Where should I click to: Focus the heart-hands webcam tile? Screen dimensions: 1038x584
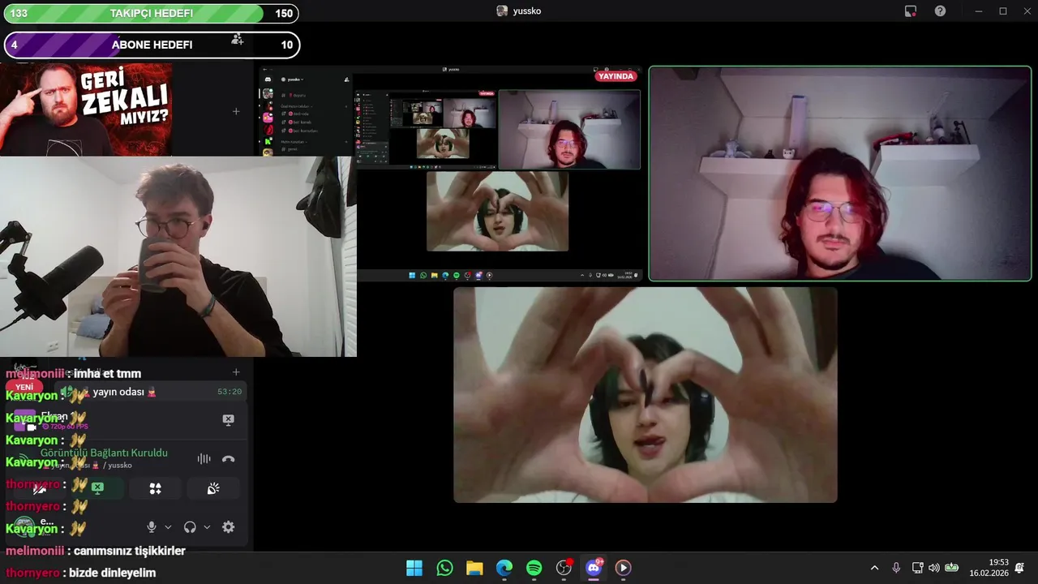[x=646, y=395]
